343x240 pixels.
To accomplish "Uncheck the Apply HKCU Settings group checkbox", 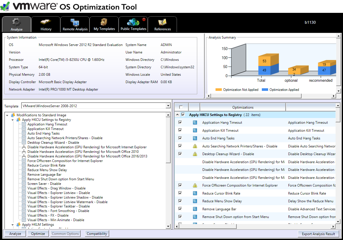I will click(183, 115).
